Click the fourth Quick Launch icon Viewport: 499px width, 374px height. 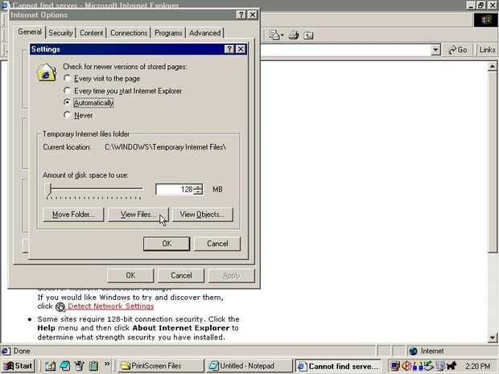tap(93, 366)
